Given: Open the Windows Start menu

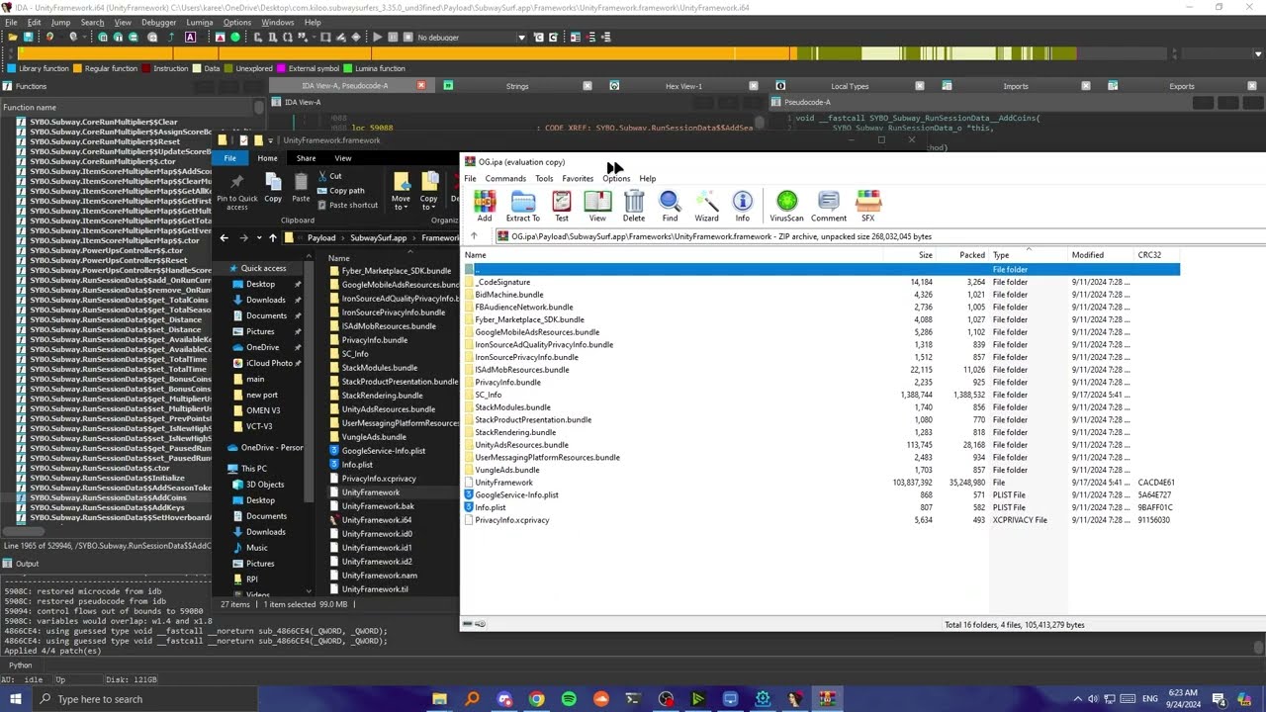Looking at the screenshot, I should coord(17,699).
